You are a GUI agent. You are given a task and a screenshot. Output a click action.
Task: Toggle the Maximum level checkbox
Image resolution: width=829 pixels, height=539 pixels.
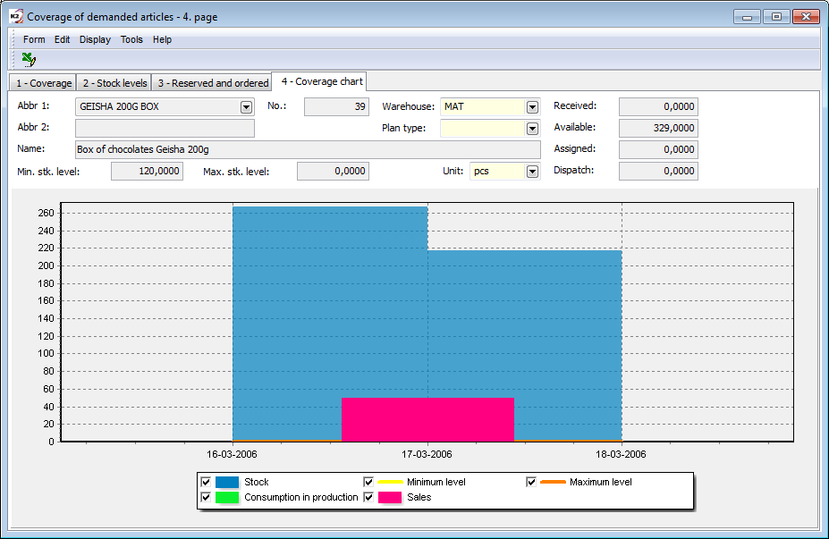[x=531, y=482]
